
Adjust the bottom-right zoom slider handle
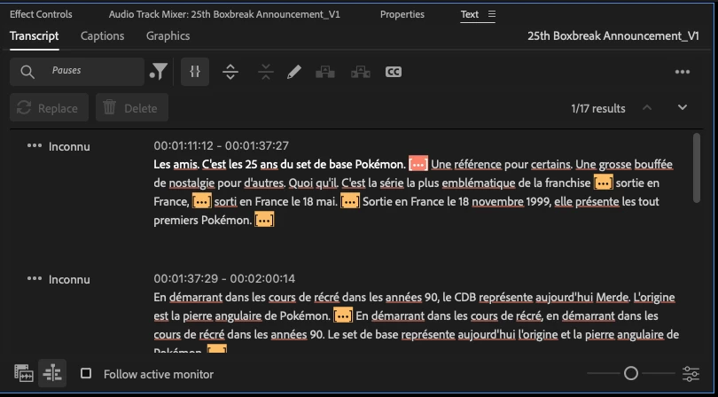631,374
